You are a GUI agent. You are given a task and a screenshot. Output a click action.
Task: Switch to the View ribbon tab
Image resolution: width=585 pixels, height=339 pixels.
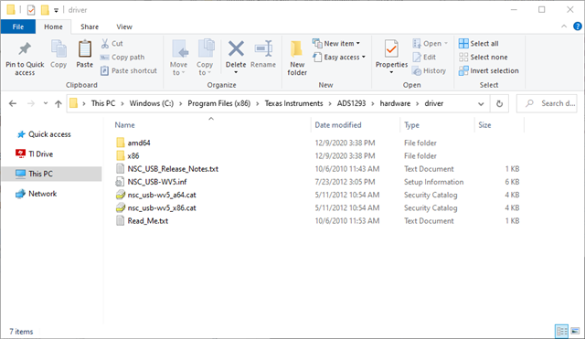(124, 26)
